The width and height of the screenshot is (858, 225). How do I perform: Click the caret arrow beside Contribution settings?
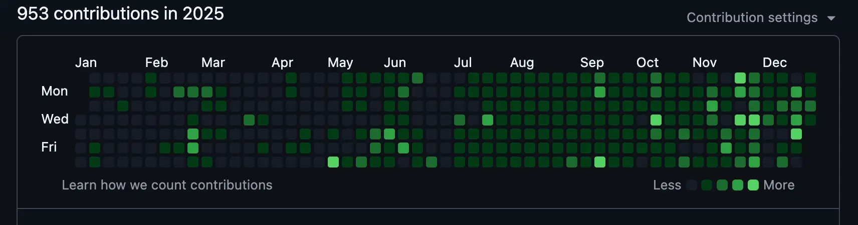[x=831, y=18]
